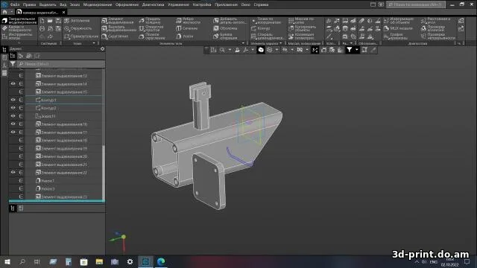The width and height of the screenshot is (477, 268).
Task: Open the Диагностика menu
Action: (153, 4)
